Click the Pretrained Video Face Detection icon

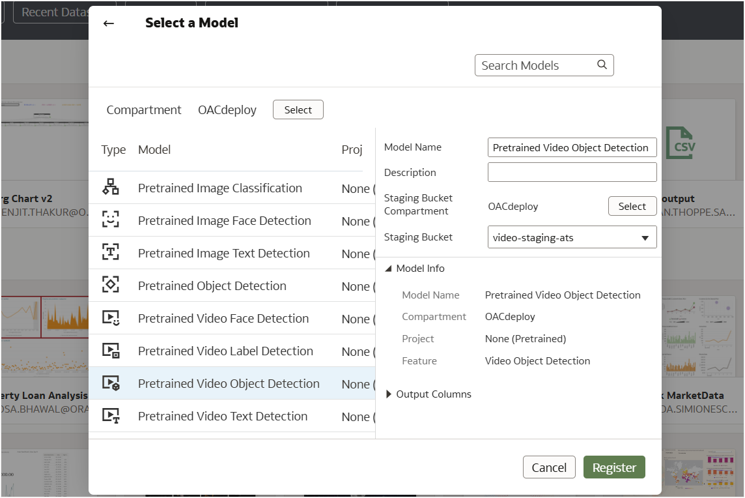[x=111, y=318]
